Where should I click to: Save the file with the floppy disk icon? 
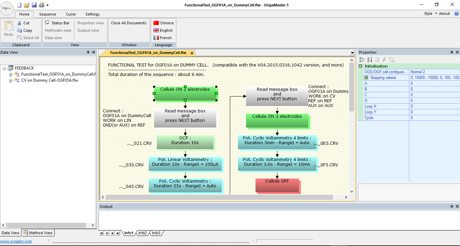[34, 5]
